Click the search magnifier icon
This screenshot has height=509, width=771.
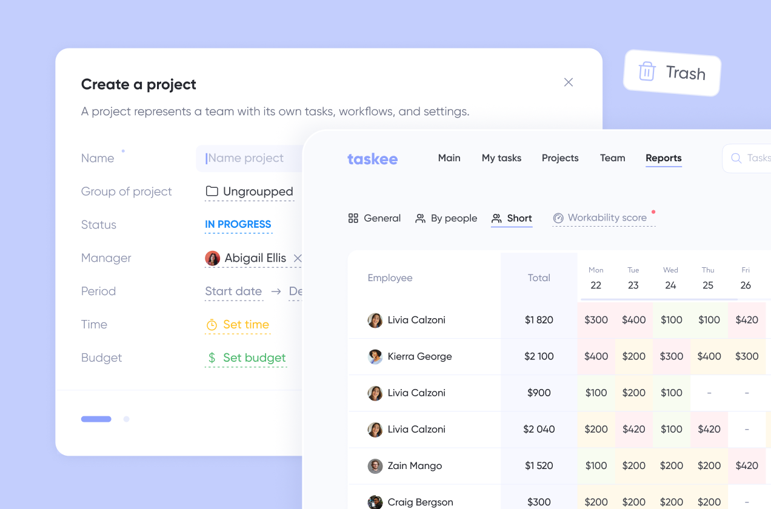point(736,158)
